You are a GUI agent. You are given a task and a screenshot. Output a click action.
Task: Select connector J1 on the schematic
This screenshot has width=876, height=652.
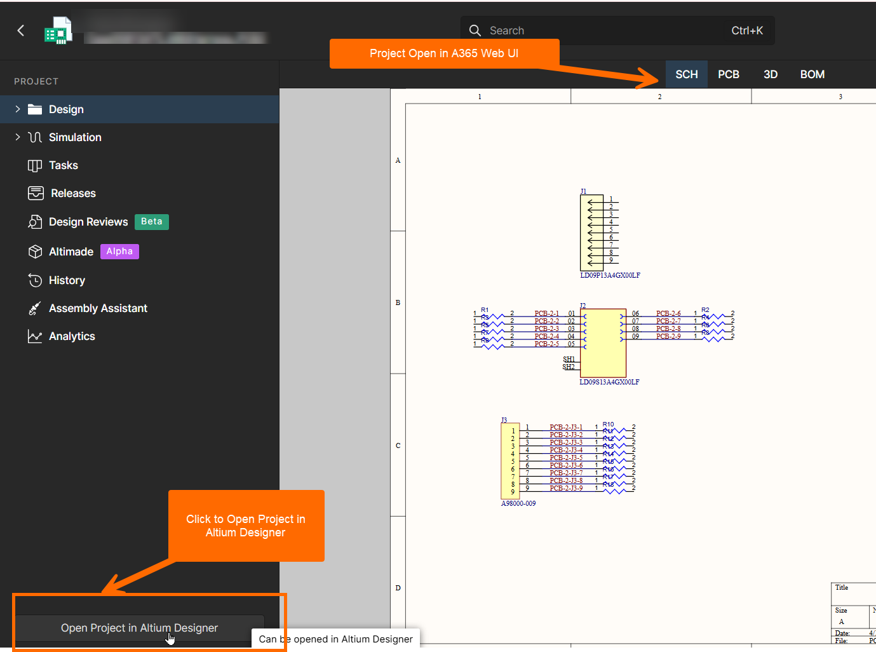591,233
